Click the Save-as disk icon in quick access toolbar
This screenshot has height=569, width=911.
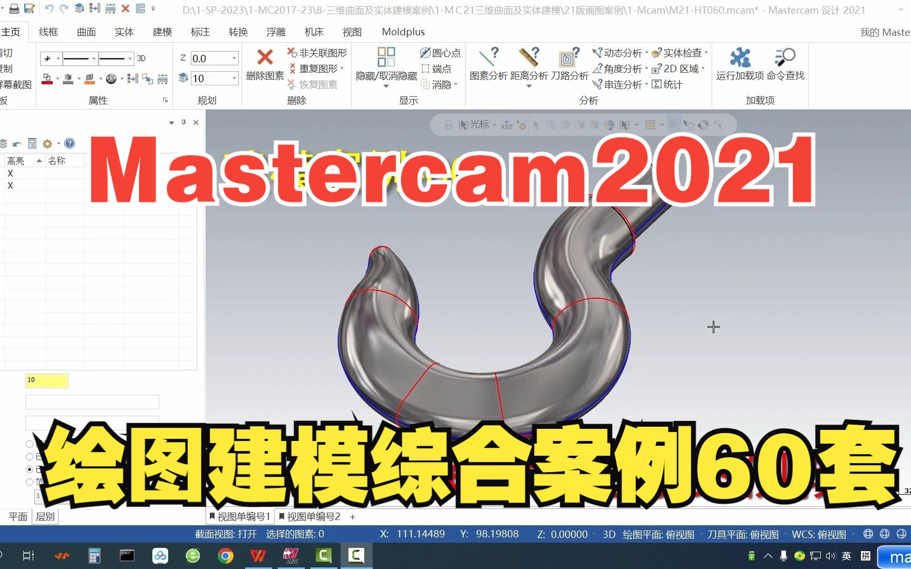[30, 8]
